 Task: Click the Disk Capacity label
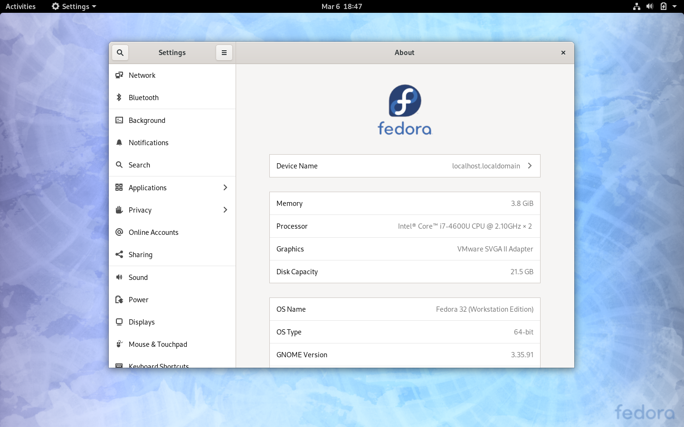point(297,272)
